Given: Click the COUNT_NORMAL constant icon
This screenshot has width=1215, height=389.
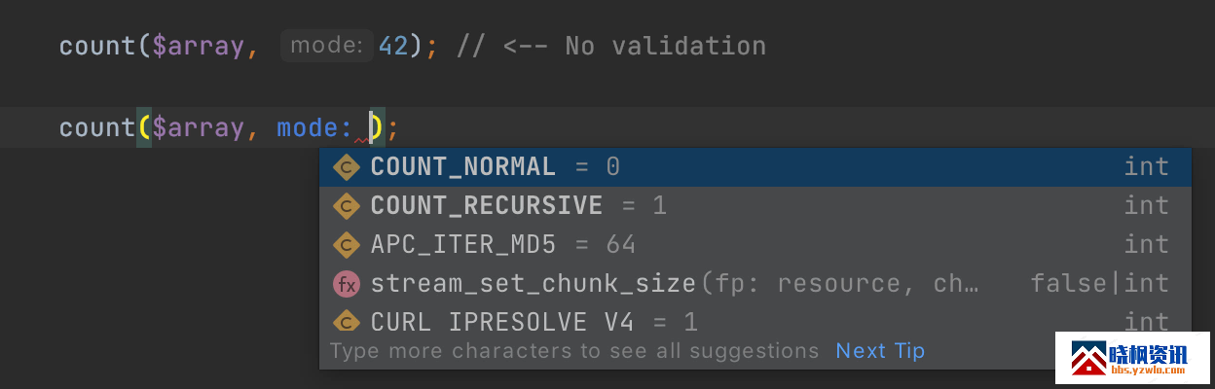Looking at the screenshot, I should pos(347,167).
